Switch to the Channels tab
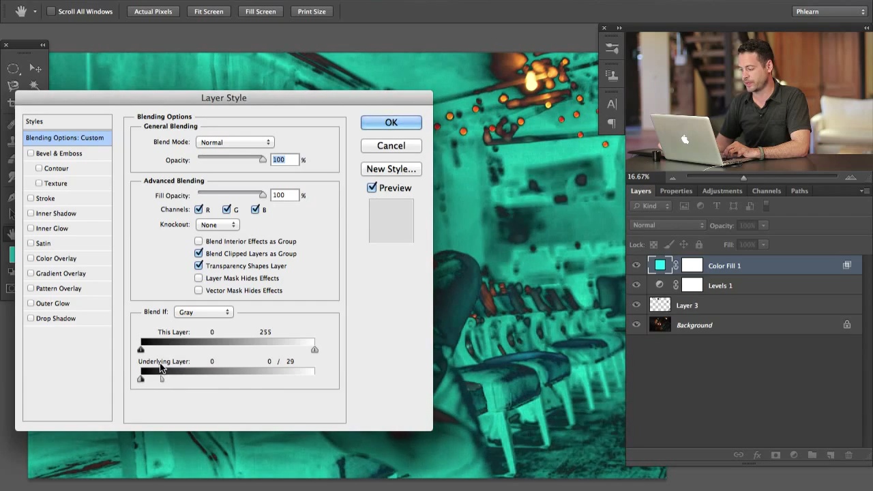The image size is (873, 491). coord(766,191)
